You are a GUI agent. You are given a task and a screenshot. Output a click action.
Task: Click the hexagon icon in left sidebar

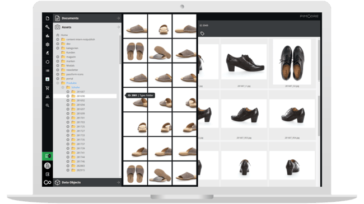coord(48,62)
